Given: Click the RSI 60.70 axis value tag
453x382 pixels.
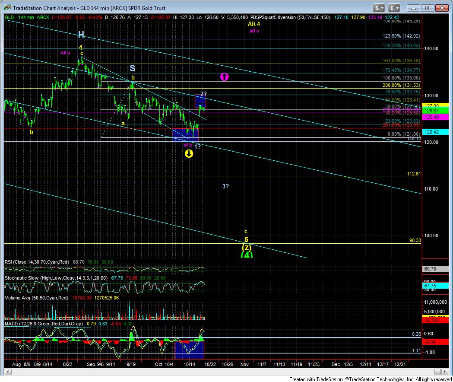Looking at the screenshot, I should (435, 269).
